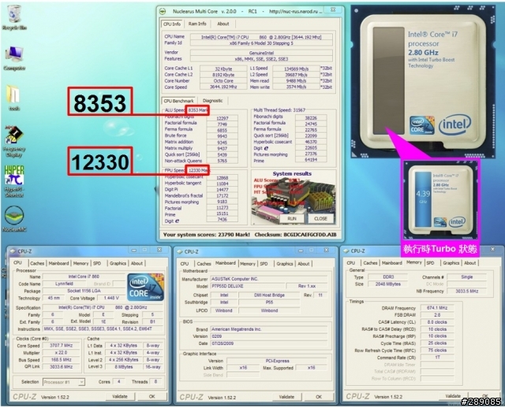
Task: Open About tab in middle CPU-Z window
Action: click(303, 264)
